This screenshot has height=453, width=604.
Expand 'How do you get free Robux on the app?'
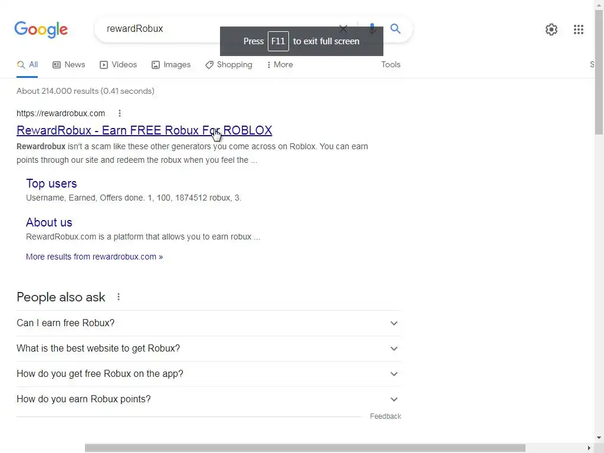pos(209,374)
